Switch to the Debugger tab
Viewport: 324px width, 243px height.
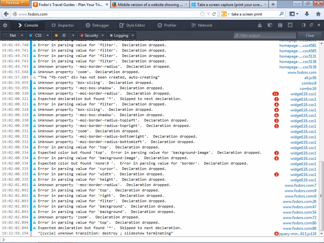click(97, 25)
